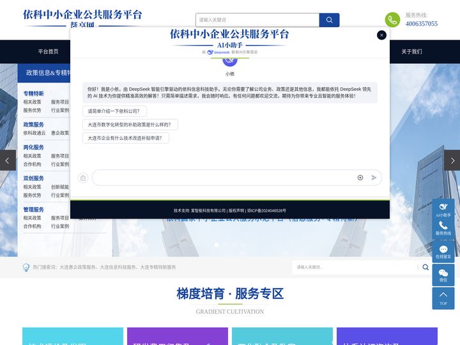Open the 管理服务 category heading
Image resolution: width=460 pixels, height=345 pixels.
coord(33,210)
